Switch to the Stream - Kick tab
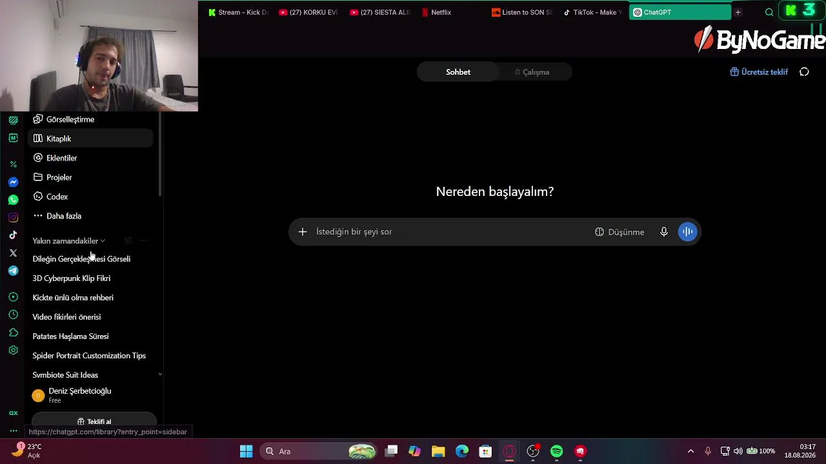 pyautogui.click(x=237, y=12)
